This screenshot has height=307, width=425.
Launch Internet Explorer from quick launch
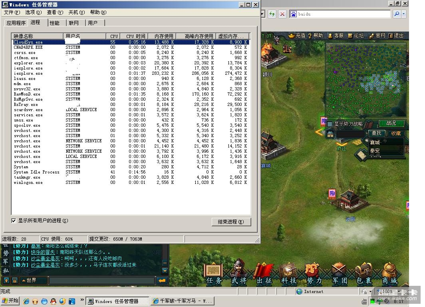(26, 301)
